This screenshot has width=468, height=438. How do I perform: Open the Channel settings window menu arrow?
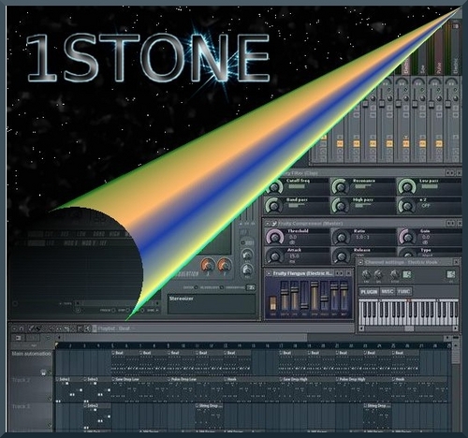tap(360, 262)
